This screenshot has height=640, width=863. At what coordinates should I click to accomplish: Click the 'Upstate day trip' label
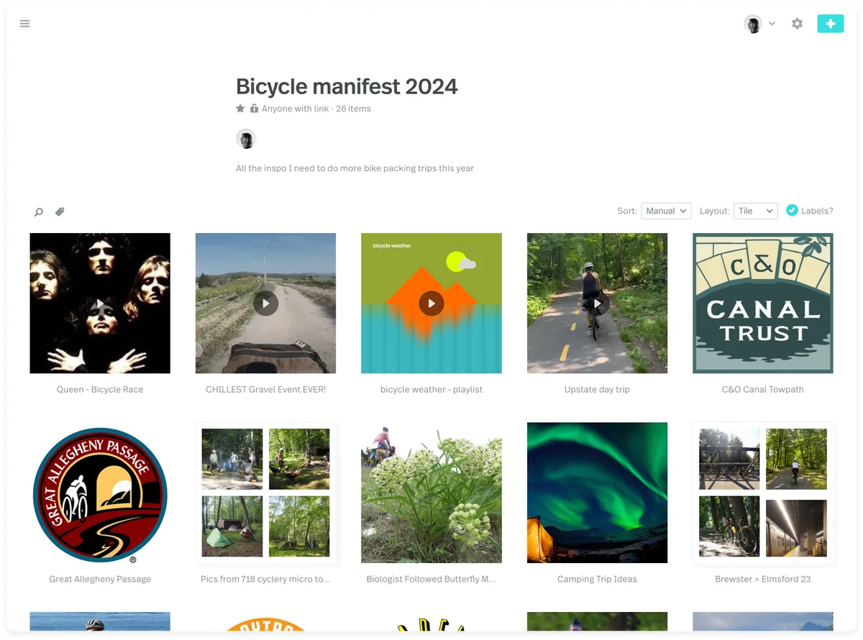597,390
